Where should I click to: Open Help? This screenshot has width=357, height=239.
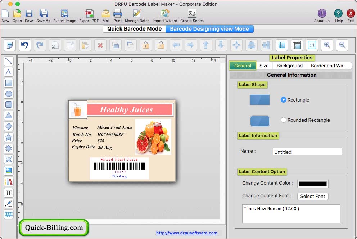[x=339, y=16]
